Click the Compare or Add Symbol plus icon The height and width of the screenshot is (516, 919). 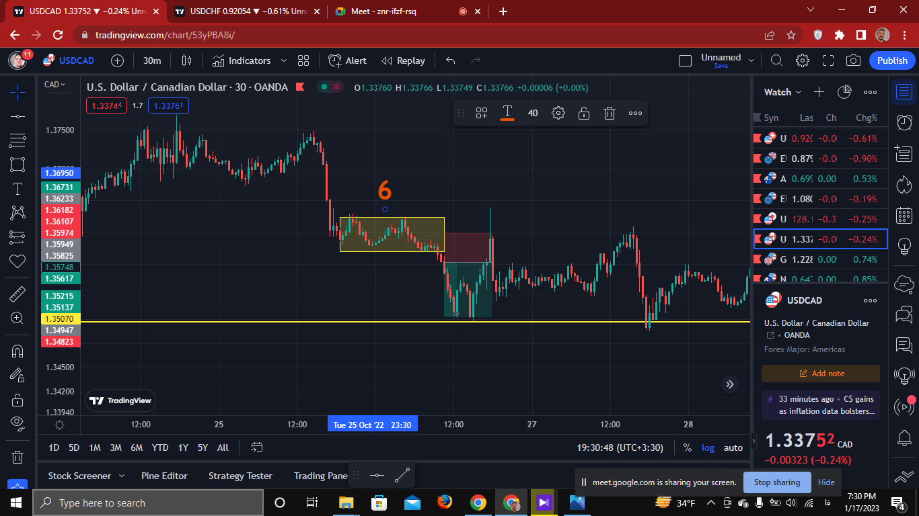[117, 60]
